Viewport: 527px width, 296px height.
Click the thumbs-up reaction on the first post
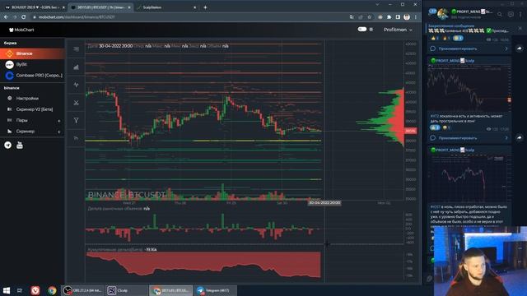[x=435, y=39]
